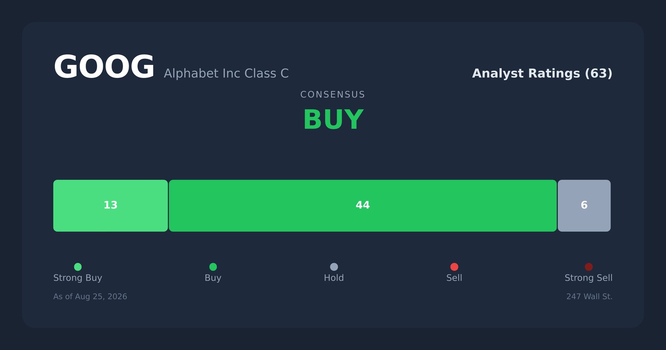The height and width of the screenshot is (350, 666).
Task: Click the Strong Buy legend dot
Action: coord(78,267)
